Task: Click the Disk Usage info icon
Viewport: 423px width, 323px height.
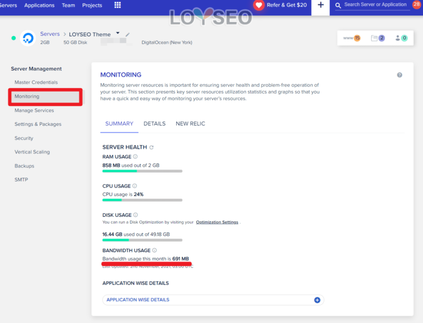Action: [136, 215]
